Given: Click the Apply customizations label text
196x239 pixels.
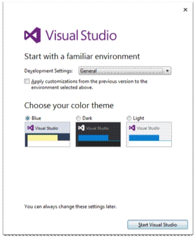Looking at the screenshot, I should point(89,85).
